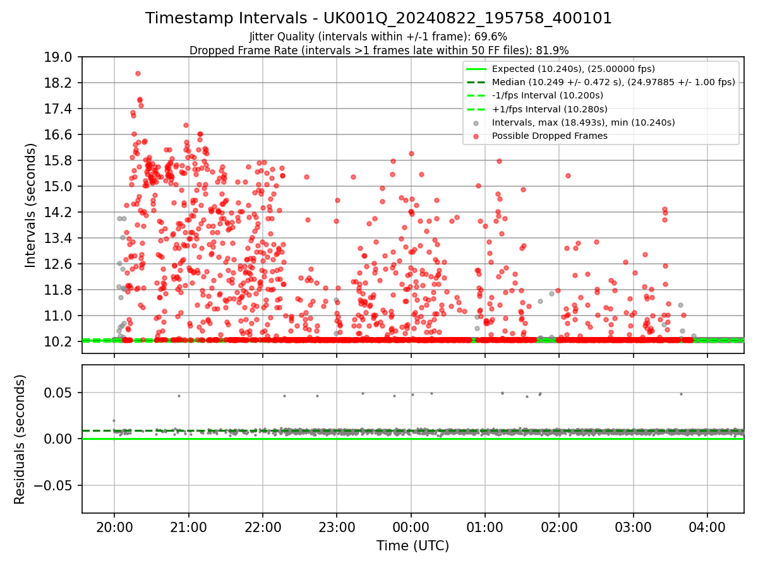Image resolution: width=758 pixels, height=568 pixels.
Task: Click the first residual point near 20:00 at 0.02
Action: point(114,420)
